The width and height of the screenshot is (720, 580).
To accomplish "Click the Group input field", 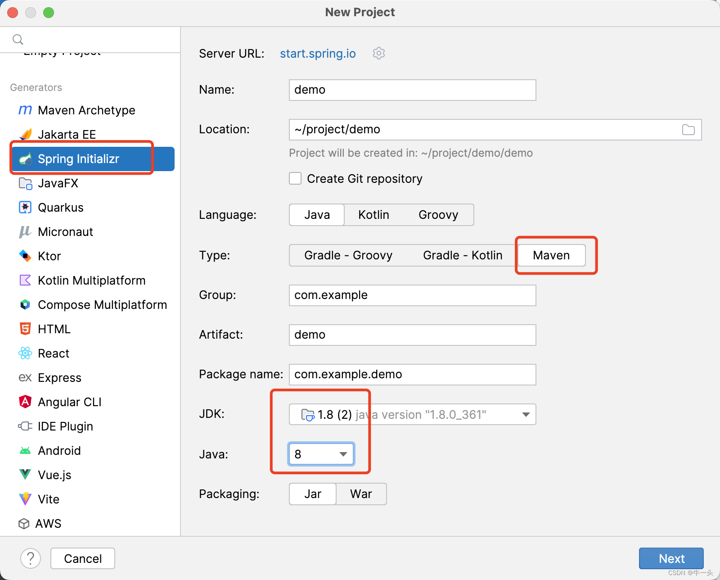I will point(412,295).
